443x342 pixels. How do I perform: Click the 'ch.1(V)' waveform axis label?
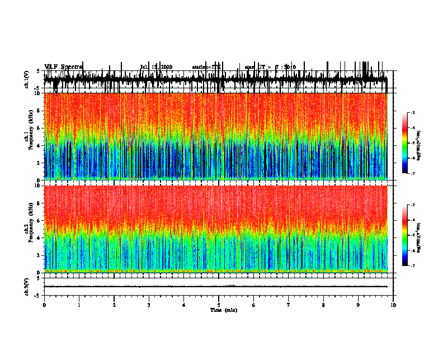click(27, 79)
